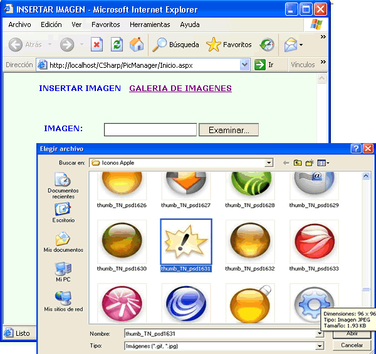
Task: Open the Ayuda menu
Action: coord(190,24)
